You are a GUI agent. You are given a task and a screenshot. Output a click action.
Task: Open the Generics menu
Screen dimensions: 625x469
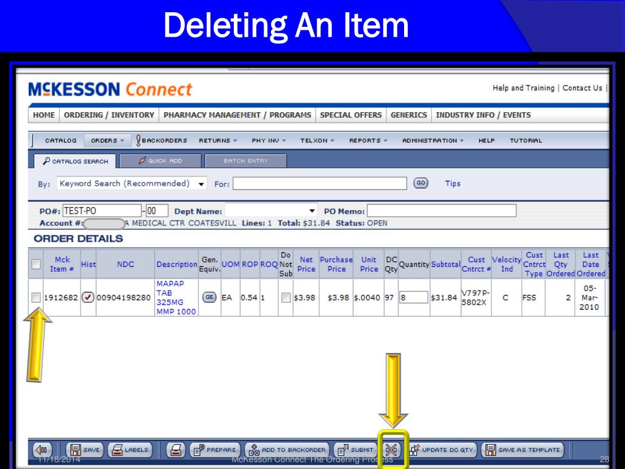tap(408, 115)
